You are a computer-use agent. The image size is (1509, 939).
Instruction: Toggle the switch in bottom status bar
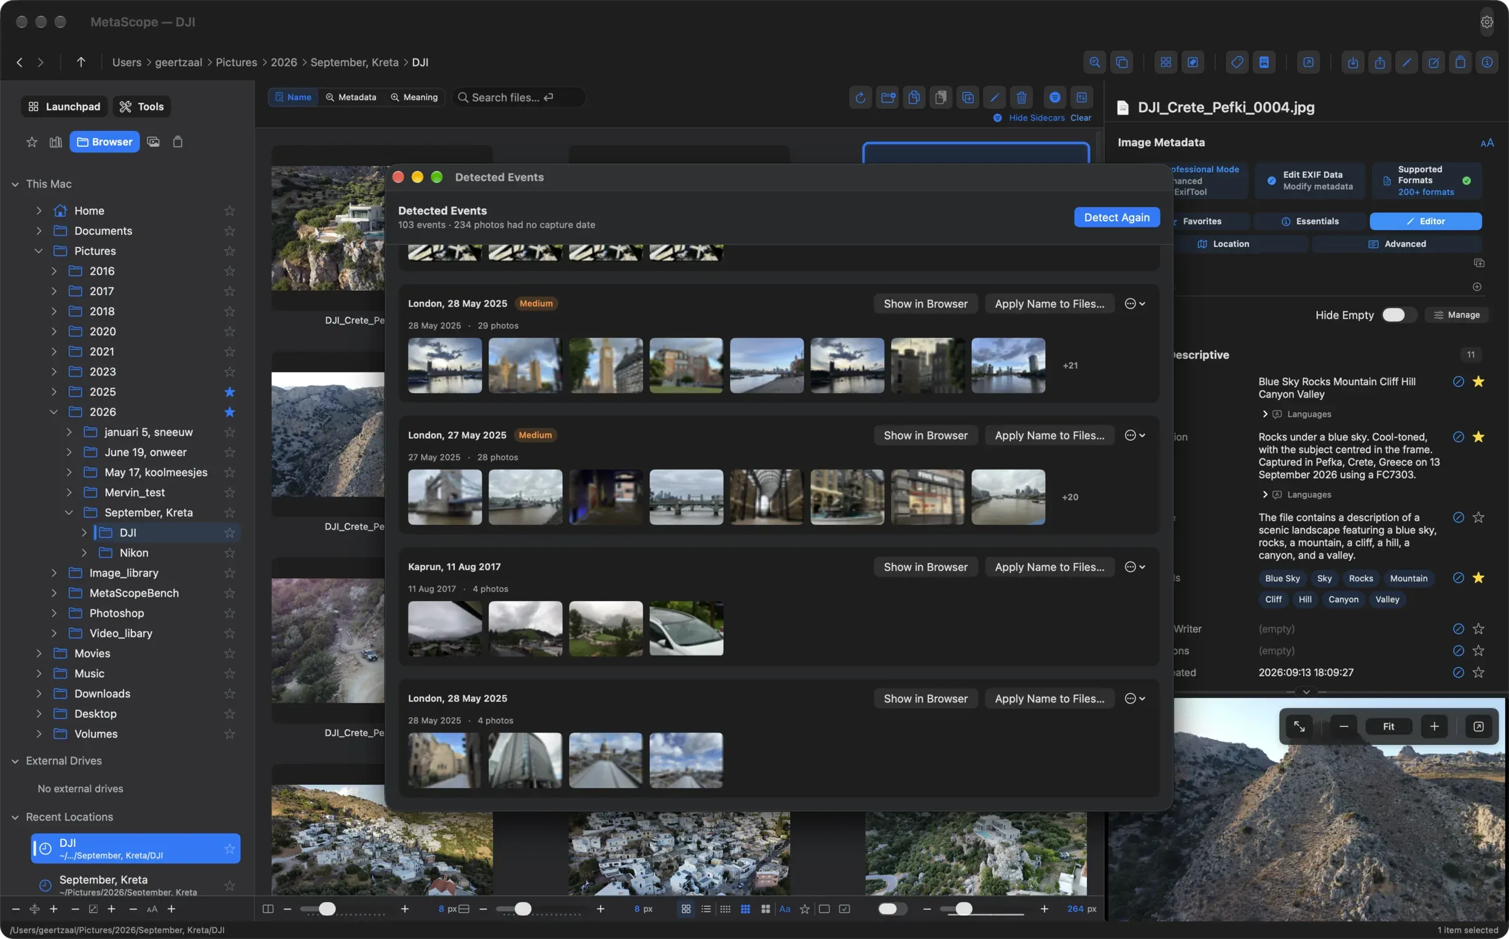[893, 908]
